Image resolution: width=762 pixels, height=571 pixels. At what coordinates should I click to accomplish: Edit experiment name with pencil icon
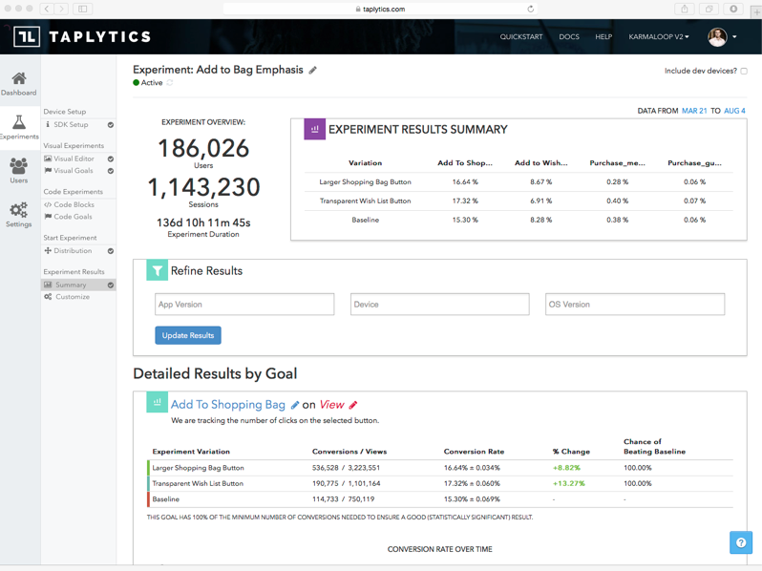313,70
